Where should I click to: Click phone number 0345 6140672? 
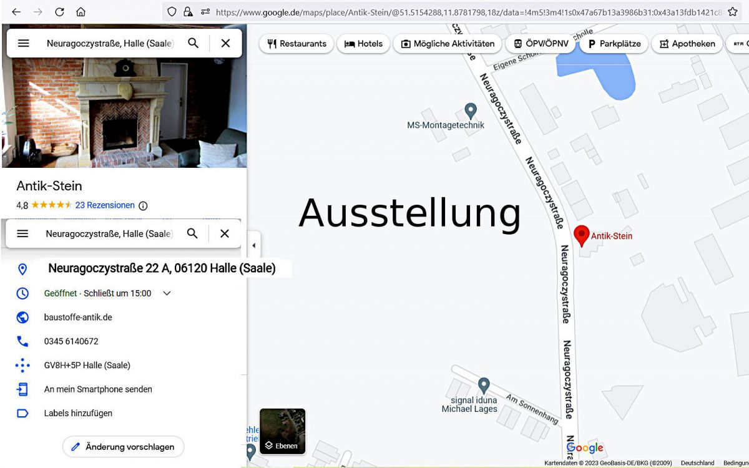(x=71, y=341)
